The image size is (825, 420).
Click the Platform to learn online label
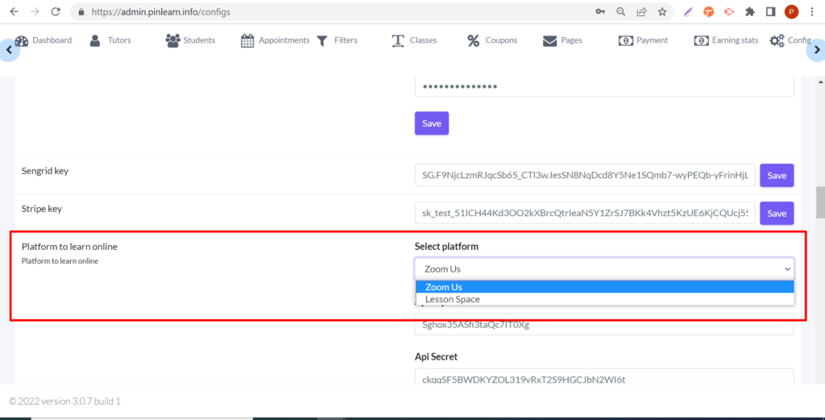[x=69, y=247]
